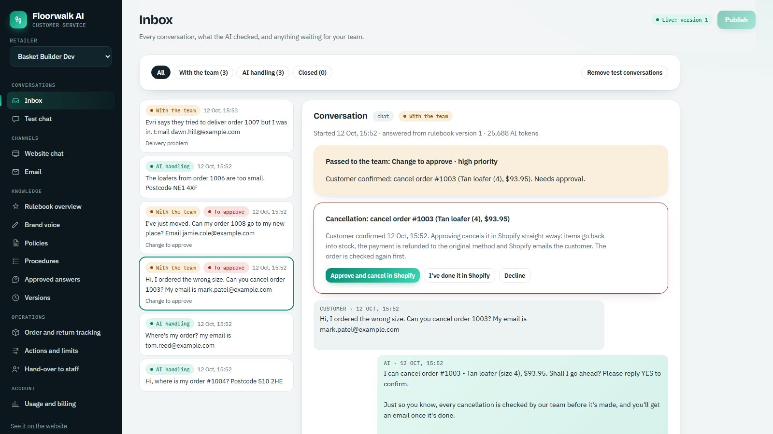Decline the cancellation request
Viewport: 773px width, 434px height.
515,276
